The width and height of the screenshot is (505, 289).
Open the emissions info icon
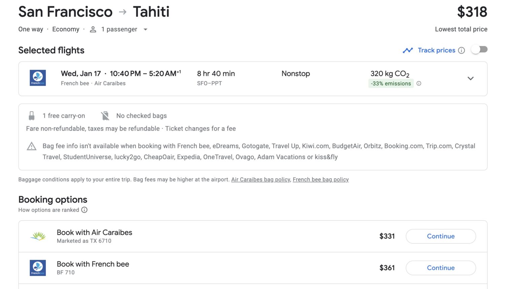(x=418, y=83)
